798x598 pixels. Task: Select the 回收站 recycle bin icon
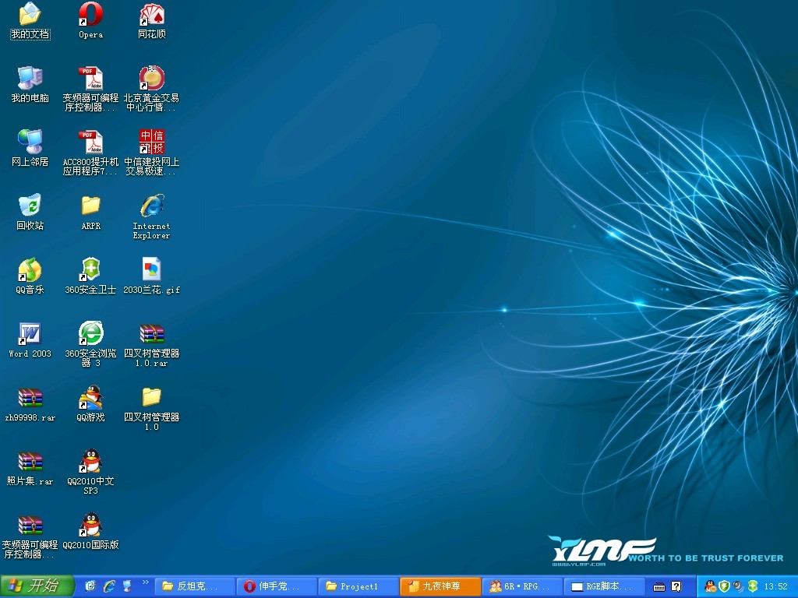tap(30, 212)
